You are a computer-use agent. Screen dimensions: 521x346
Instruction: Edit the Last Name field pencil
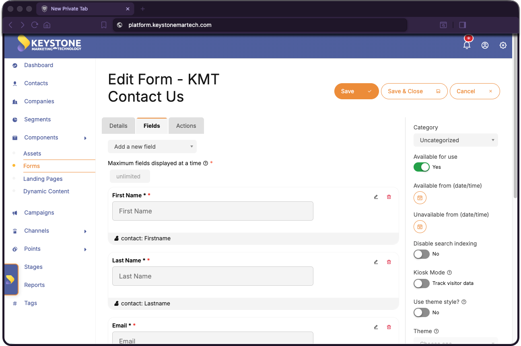376,262
